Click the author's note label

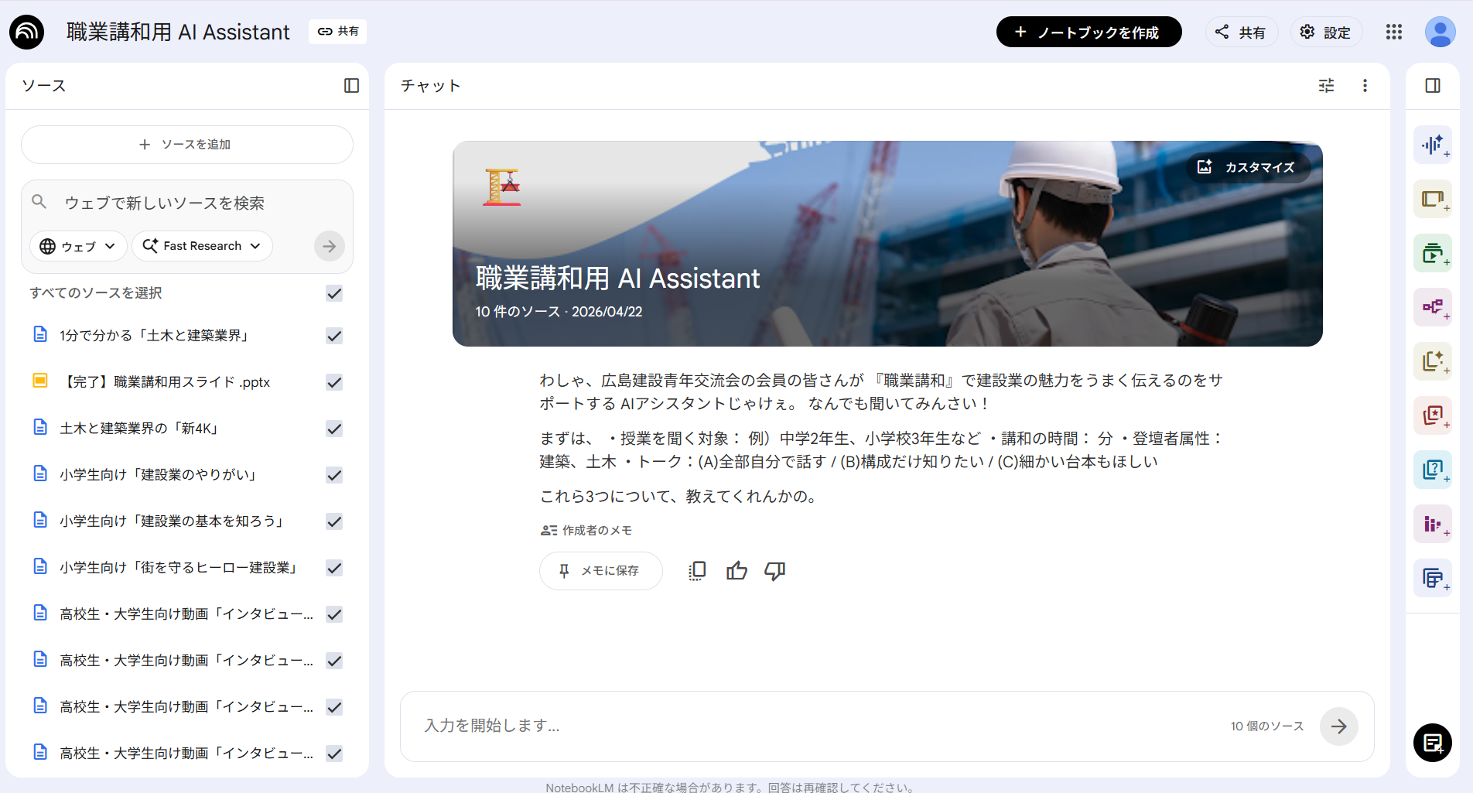[x=586, y=530]
